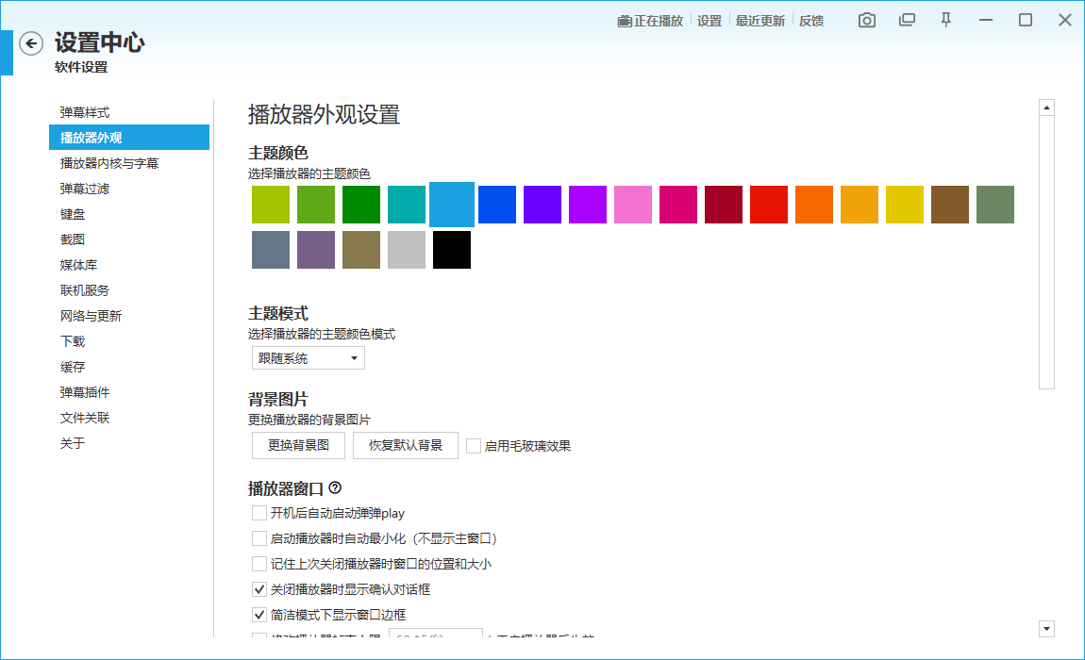
Task: Pick the lime yellow-green theme color
Action: pos(271,205)
